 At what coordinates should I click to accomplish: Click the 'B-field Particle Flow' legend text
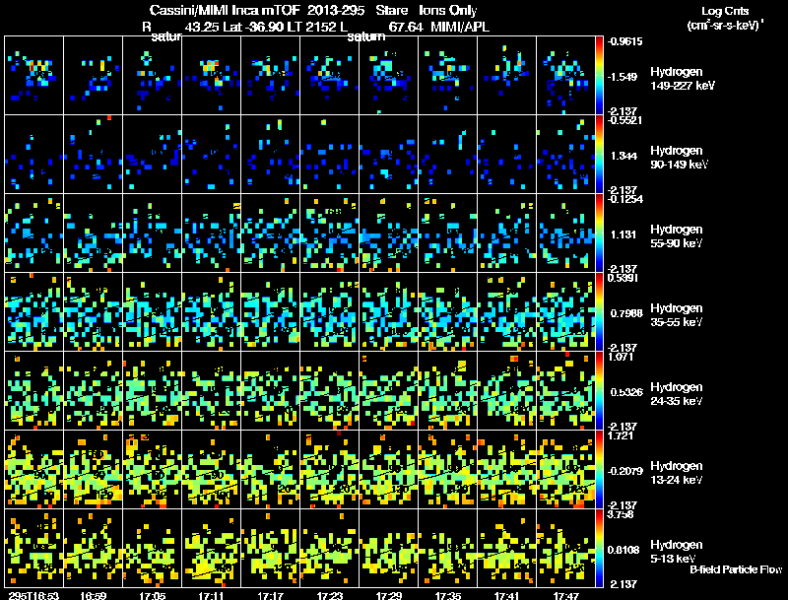(x=736, y=569)
